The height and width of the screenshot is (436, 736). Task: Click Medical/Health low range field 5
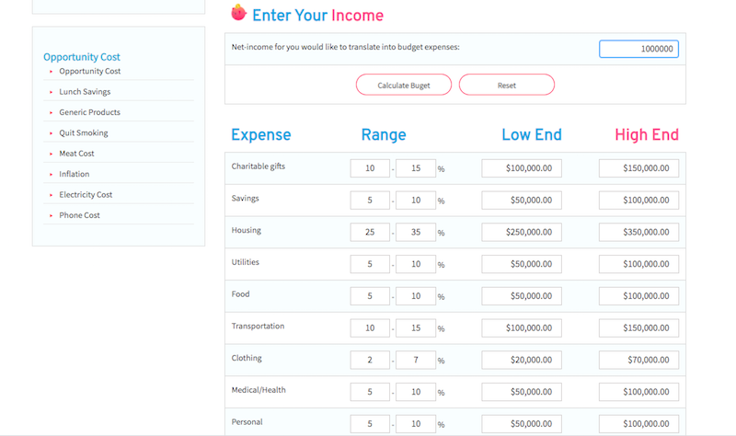pos(370,392)
